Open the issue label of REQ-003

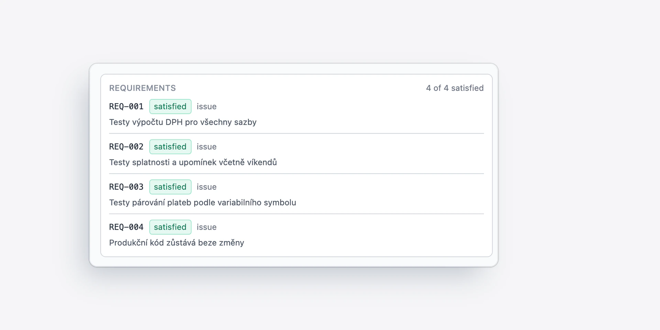coord(207,187)
